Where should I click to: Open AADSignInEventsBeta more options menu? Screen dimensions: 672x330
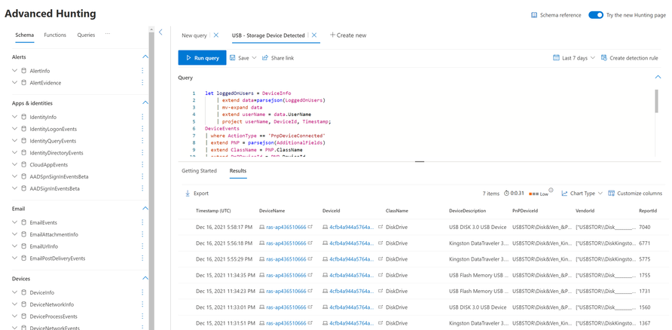coord(142,188)
